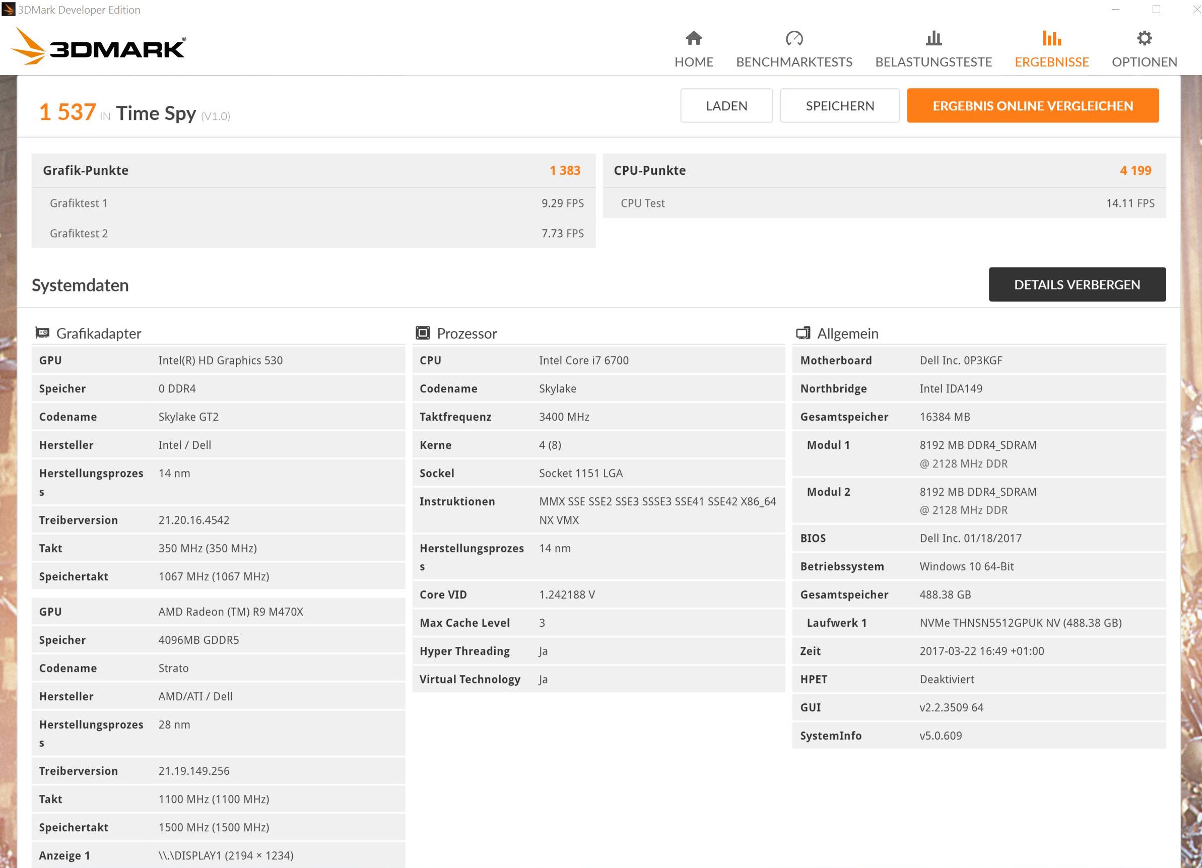
Task: Click ERGEBNIS ONLINE VERGLEICHEN button
Action: [1032, 105]
